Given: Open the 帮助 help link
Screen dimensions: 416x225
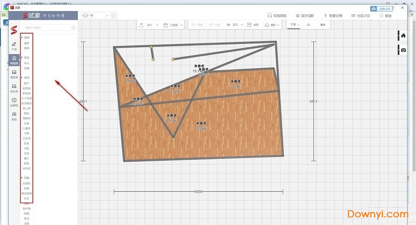Looking at the screenshot, I should coord(385,16).
